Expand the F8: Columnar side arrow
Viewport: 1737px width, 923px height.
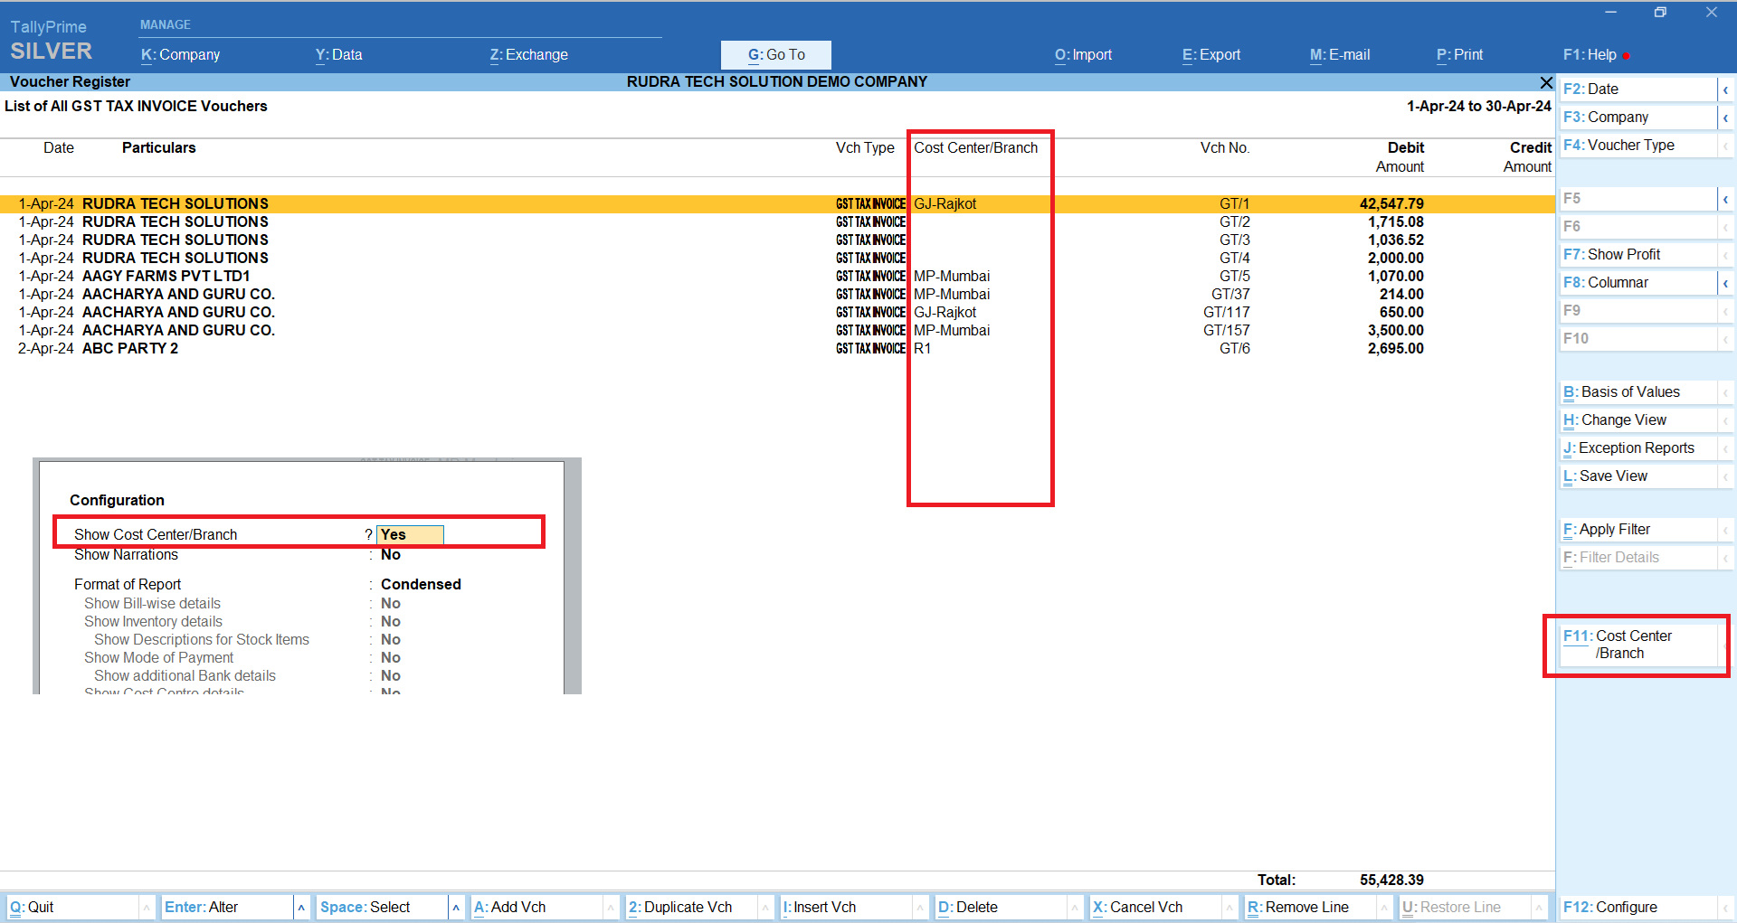pyautogui.click(x=1725, y=283)
